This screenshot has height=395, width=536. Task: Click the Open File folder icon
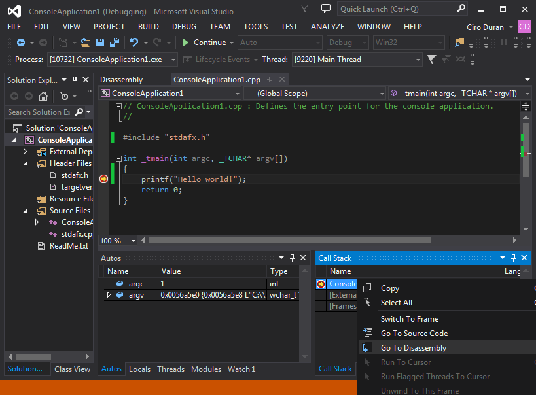86,43
